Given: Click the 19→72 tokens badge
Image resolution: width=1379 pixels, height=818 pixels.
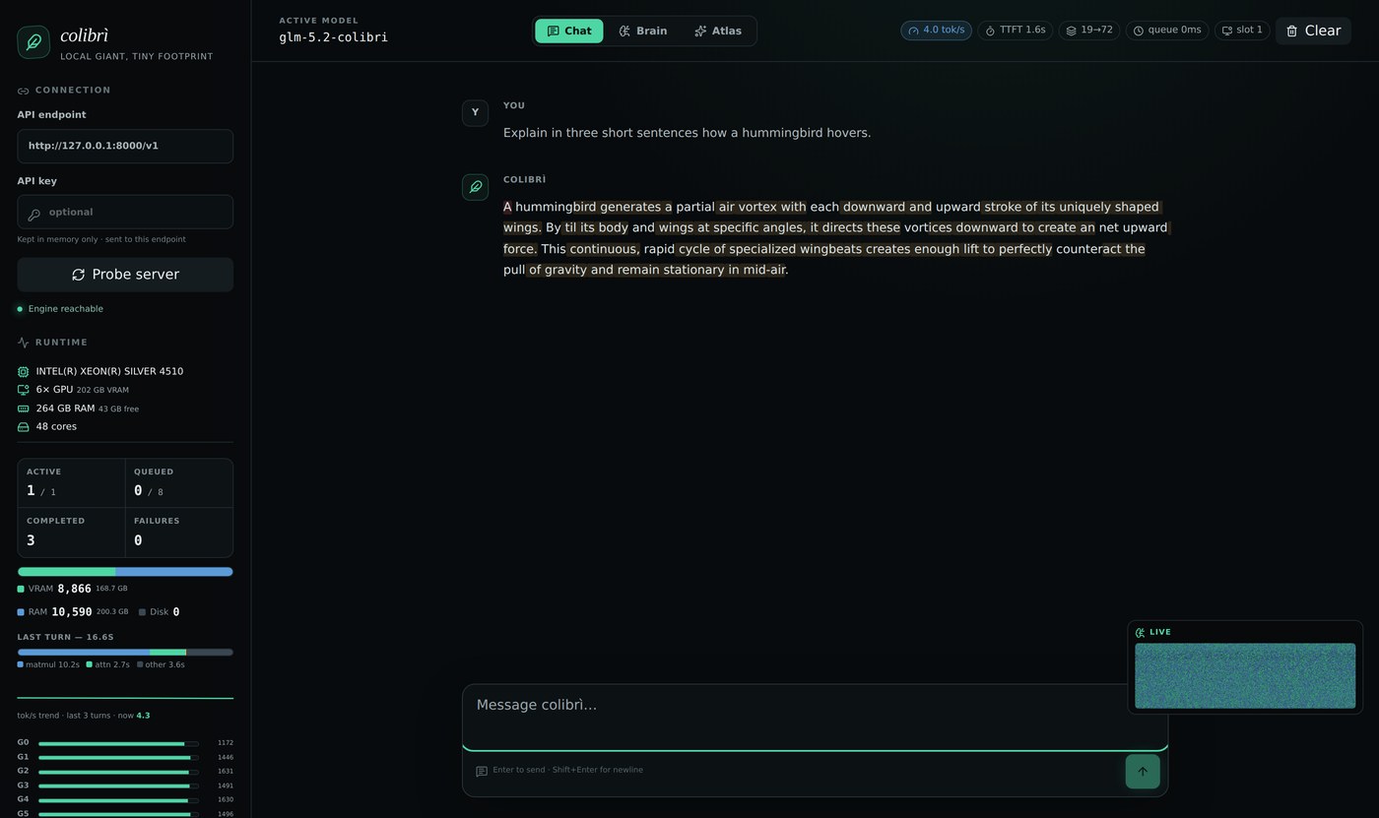Looking at the screenshot, I should [x=1088, y=31].
